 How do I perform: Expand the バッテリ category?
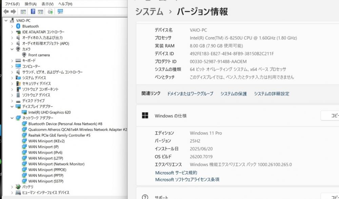(x=12, y=187)
